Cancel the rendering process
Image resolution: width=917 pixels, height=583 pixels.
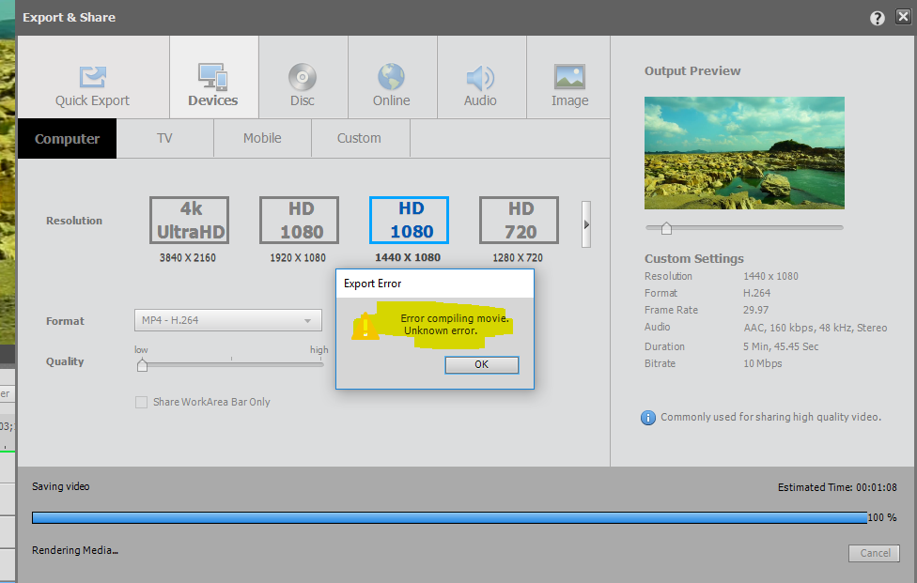(875, 553)
